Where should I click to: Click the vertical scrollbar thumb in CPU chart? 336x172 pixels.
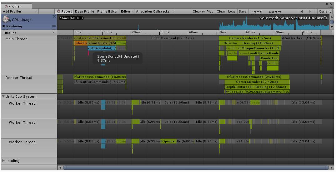coord(332,22)
